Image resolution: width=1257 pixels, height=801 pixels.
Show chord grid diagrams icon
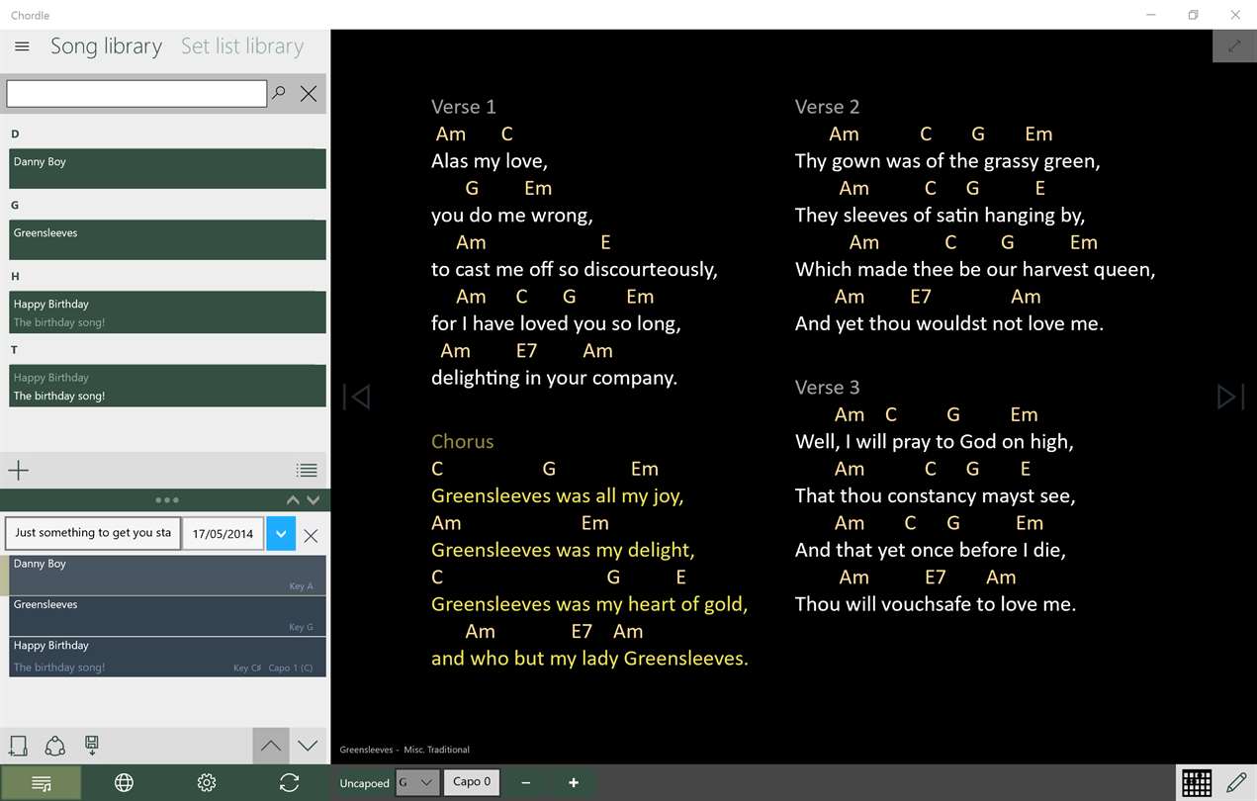click(1197, 782)
